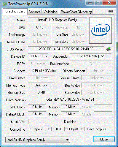This screenshot has height=147, width=118.
Task: Click the Bandwidth Unknown field
Action: pos(97,92)
